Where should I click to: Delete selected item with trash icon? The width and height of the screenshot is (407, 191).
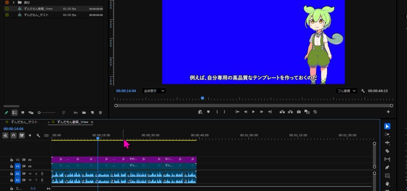[x=100, y=113]
